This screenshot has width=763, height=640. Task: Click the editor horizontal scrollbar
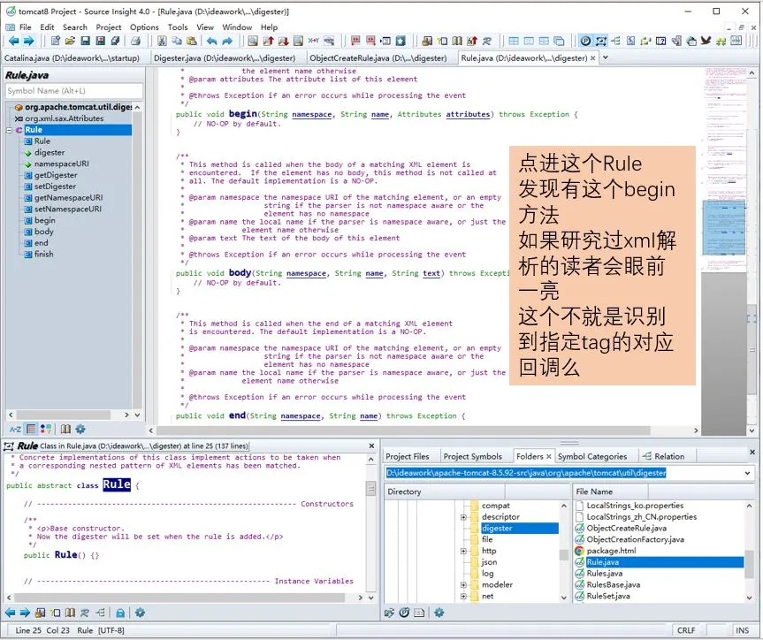403,430
